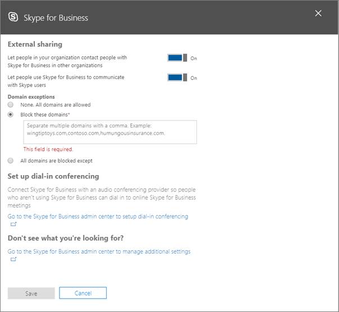The image size is (339, 312).
Task: Click the Domain exceptions label
Action: [x=31, y=97]
